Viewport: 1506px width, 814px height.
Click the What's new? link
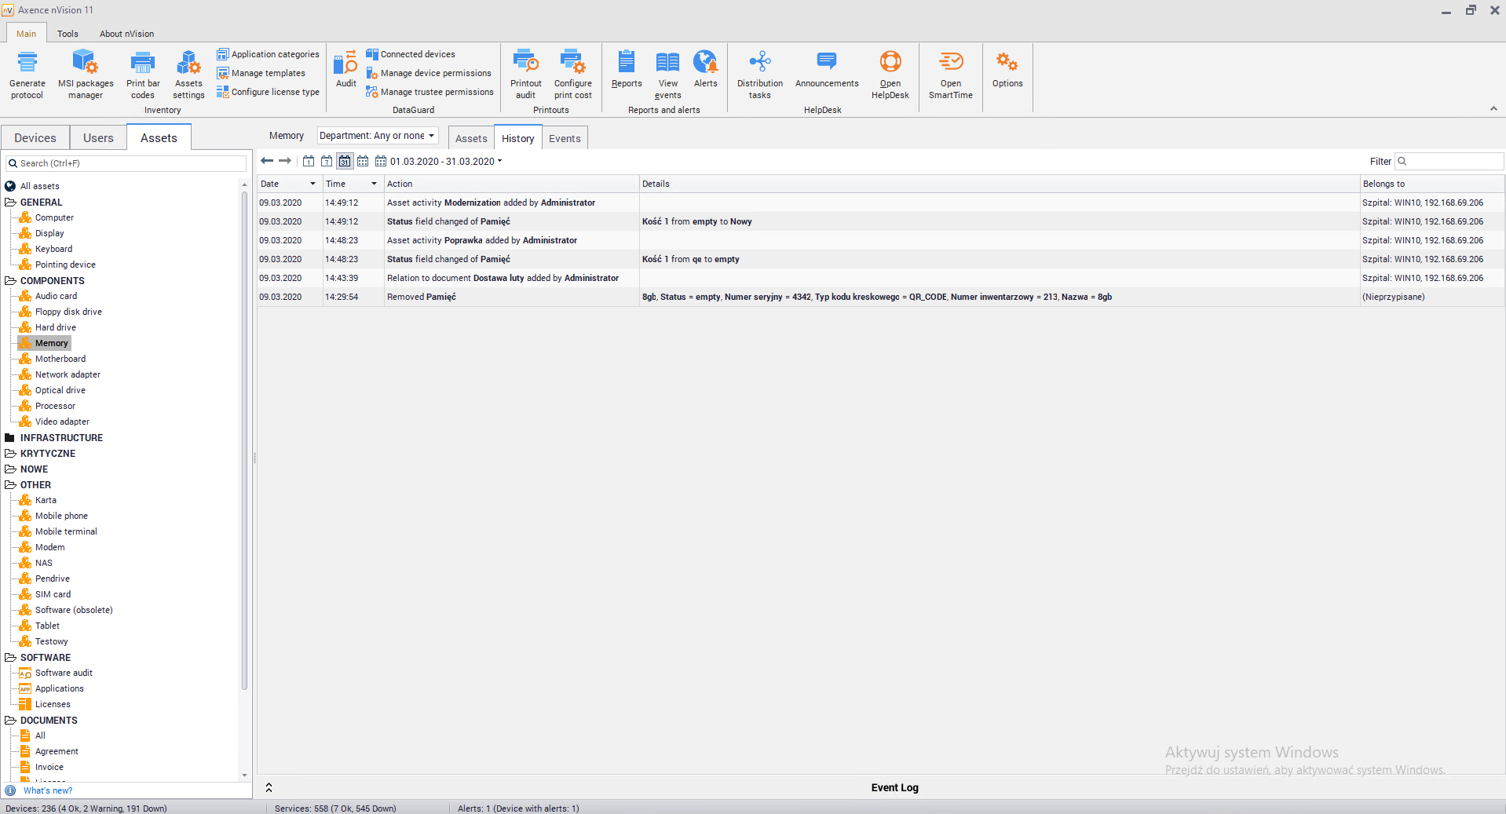point(48,790)
